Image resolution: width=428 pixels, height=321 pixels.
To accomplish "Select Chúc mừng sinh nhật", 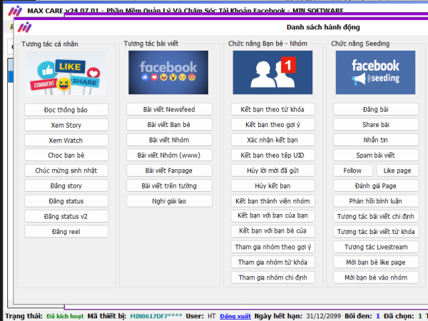I will [66, 170].
